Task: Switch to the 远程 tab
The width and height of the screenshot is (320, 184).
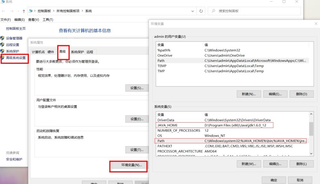Action: point(90,52)
